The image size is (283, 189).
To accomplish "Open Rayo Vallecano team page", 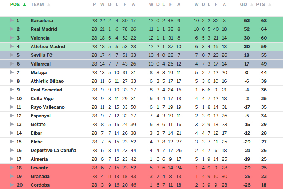I will (47, 107).
